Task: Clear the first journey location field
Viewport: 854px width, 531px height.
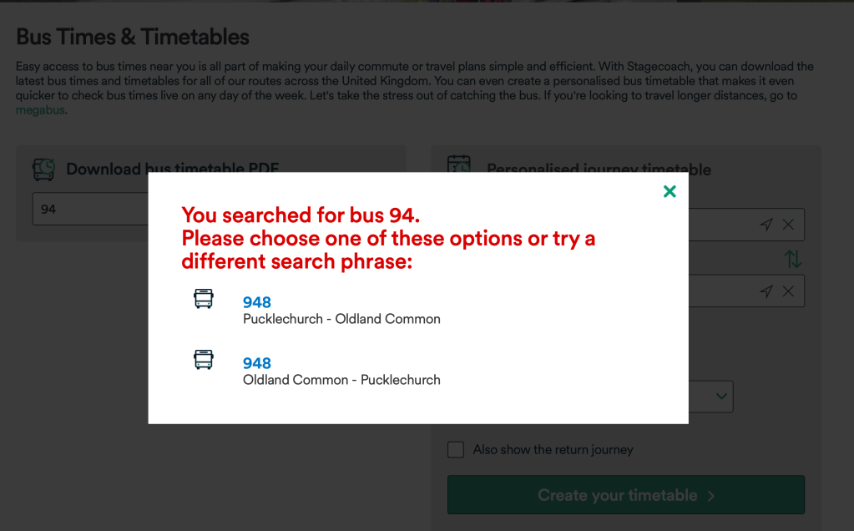Action: 788,225
